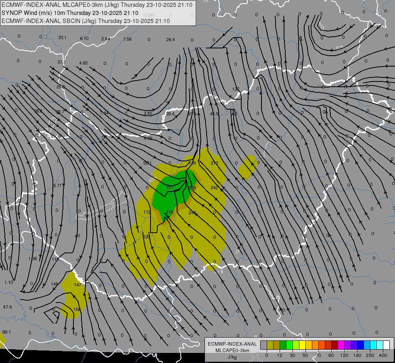Viewport: 395px width, 363px height.
Task: Click the 187 value in green area
Action: coord(169,188)
